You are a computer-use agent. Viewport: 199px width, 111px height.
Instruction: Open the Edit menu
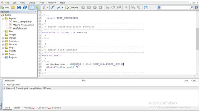(15, 3)
